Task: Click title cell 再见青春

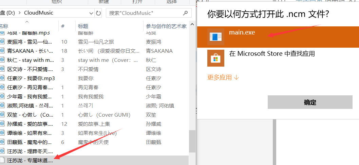Action: pyautogui.click(x=88, y=88)
